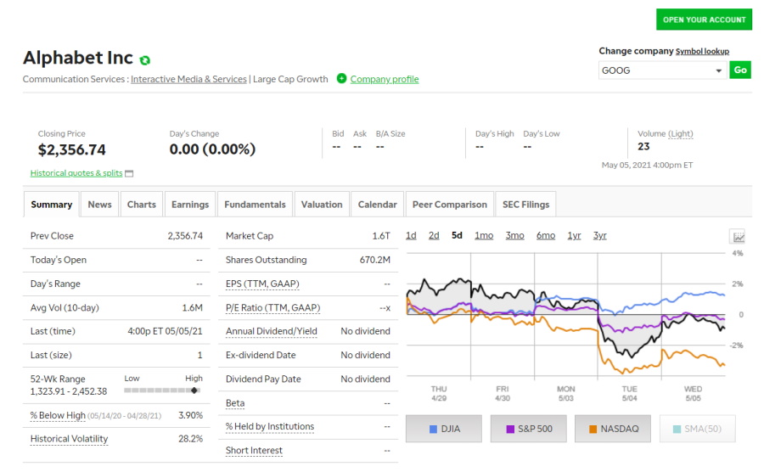Select the 1mo chart range
This screenshot has height=472, width=764.
(x=484, y=235)
